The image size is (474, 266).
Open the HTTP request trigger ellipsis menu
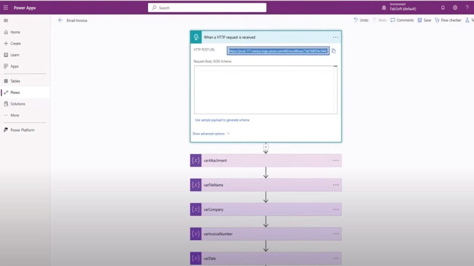336,37
